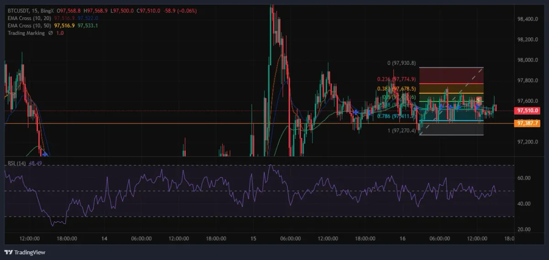The height and width of the screenshot is (260, 549).
Task: Click the date label 16 on time axis
Action: (x=403, y=239)
